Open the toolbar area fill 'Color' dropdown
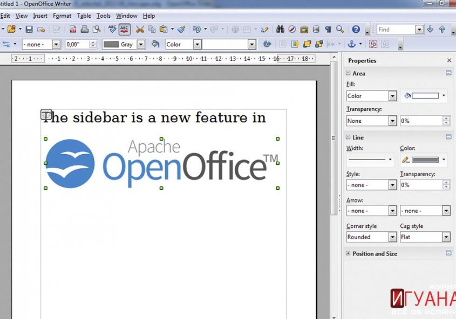The width and height of the screenshot is (456, 319). coord(198,44)
